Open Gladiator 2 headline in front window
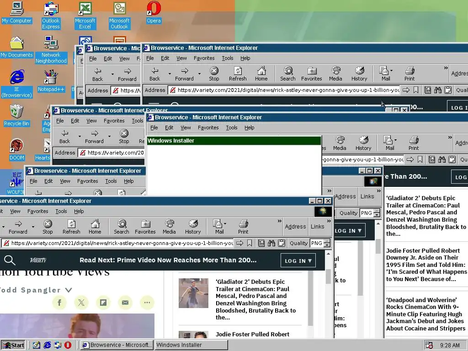This screenshot has width=468, height=351. click(x=255, y=299)
